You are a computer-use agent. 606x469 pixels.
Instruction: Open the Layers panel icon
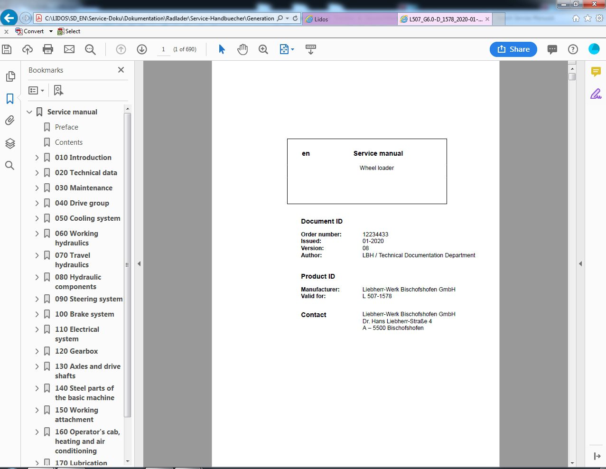pos(10,143)
